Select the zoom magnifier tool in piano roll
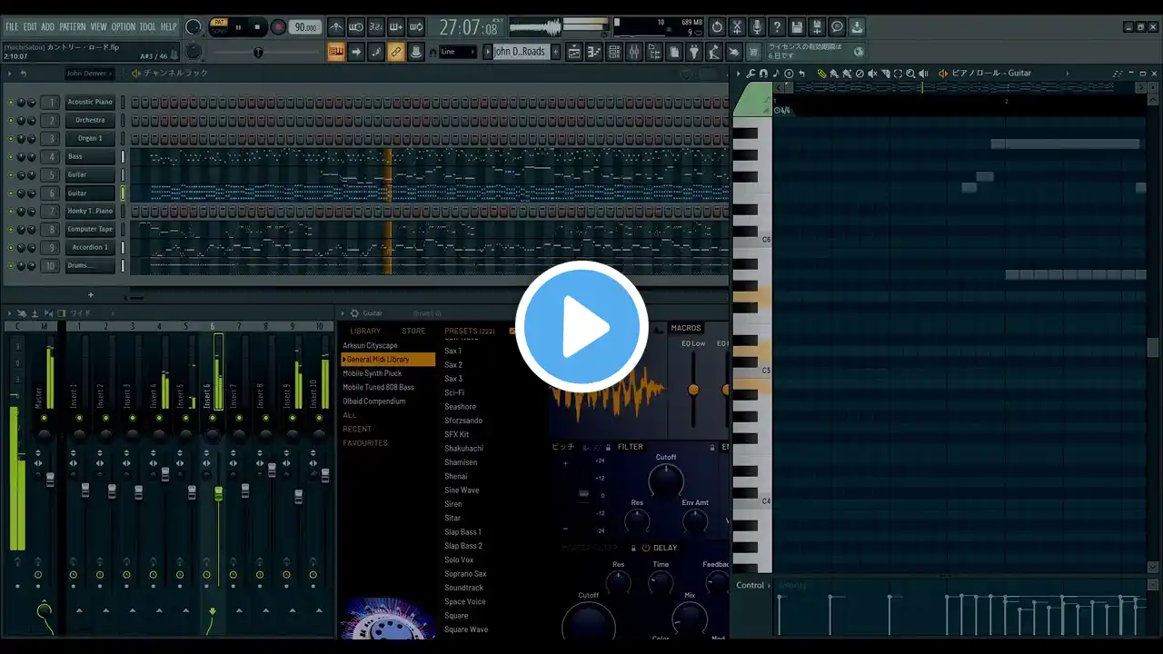The width and height of the screenshot is (1163, 654). tap(910, 74)
